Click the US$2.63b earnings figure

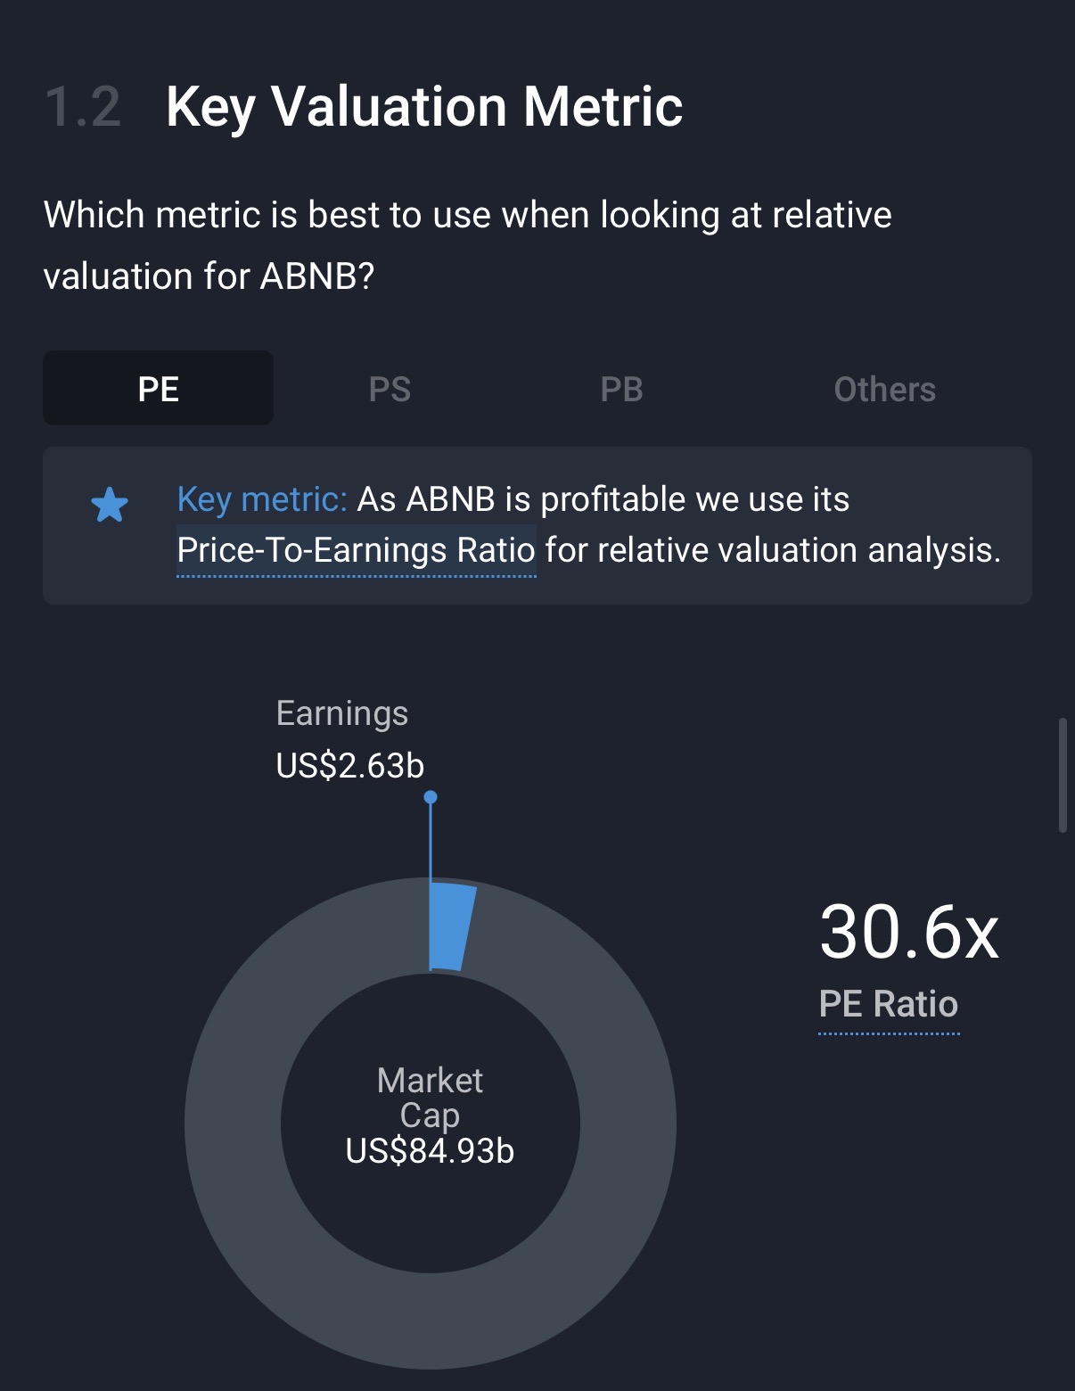pos(350,766)
